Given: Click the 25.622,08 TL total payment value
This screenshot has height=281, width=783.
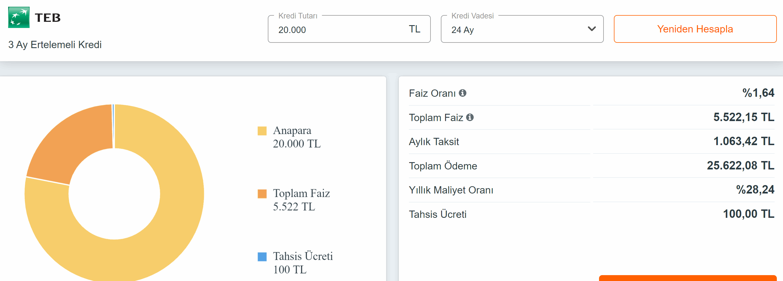Looking at the screenshot, I should 740,166.
